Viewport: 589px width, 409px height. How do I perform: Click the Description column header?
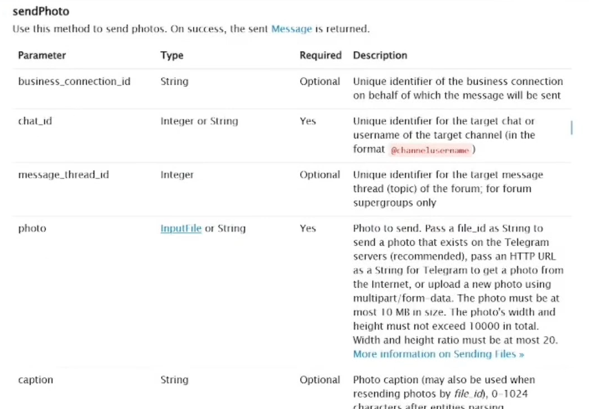click(x=380, y=55)
